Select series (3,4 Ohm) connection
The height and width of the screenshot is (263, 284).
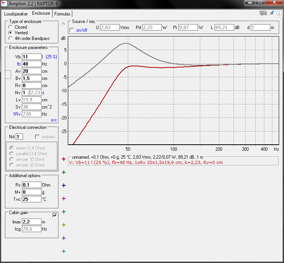(x=27, y=148)
